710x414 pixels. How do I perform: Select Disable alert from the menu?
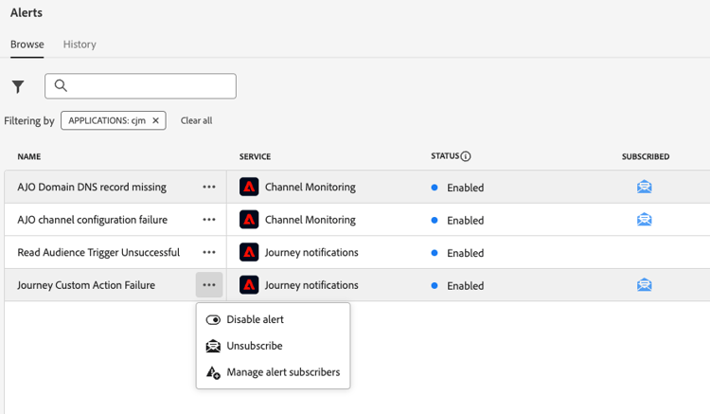[255, 319]
